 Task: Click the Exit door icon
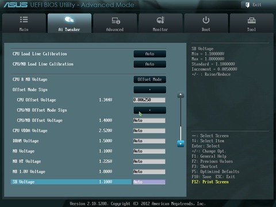point(247,5)
